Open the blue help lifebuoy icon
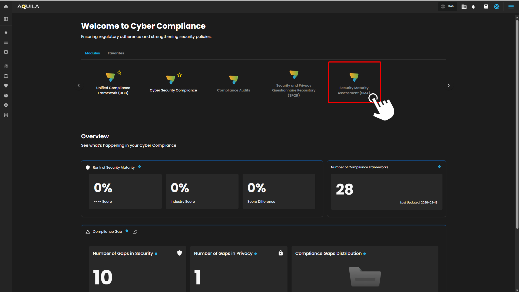The image size is (519, 292). click(x=497, y=7)
